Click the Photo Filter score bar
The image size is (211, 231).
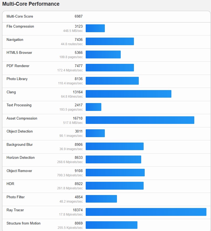[x=101, y=199]
